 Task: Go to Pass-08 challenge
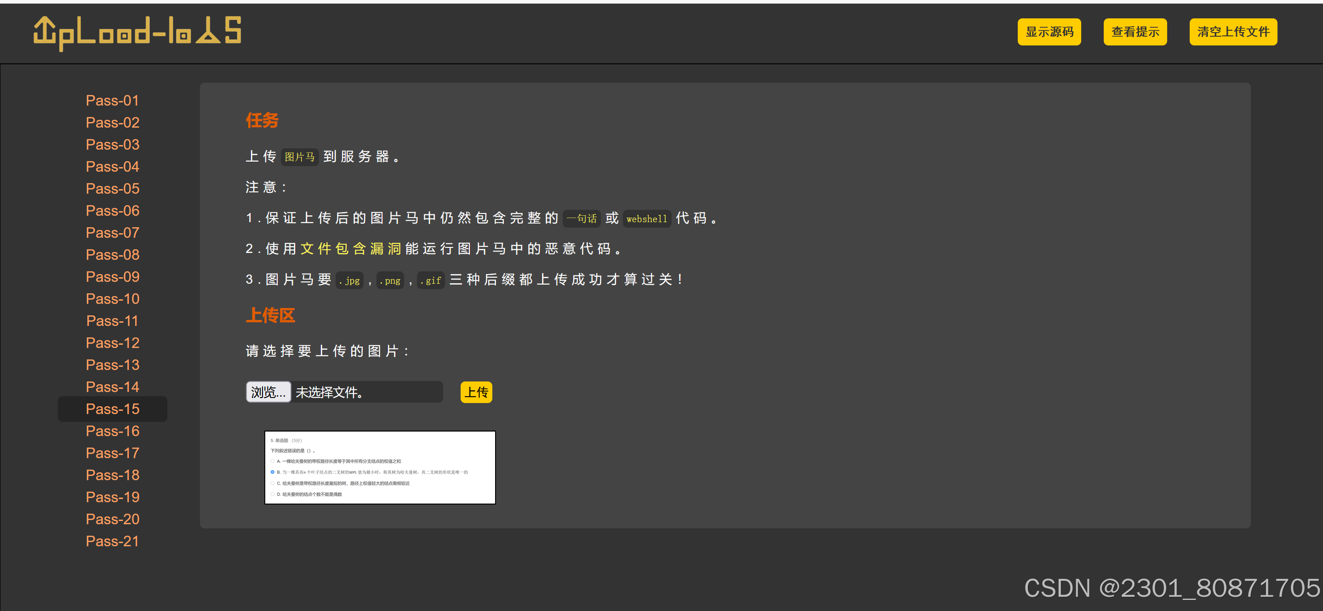(x=113, y=255)
